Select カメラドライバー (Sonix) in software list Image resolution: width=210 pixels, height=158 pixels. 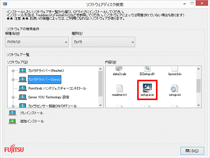point(44,79)
